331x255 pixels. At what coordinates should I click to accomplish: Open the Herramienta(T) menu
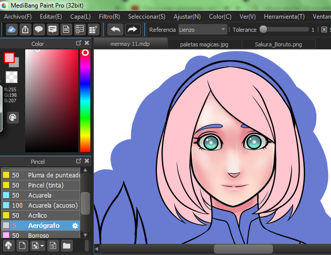point(284,17)
